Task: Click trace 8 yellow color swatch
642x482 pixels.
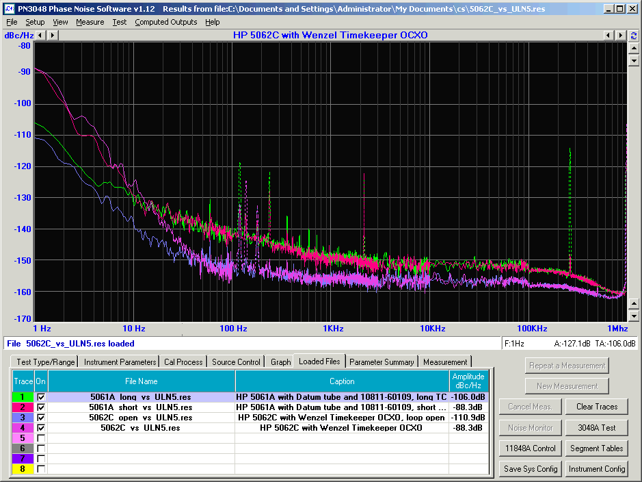Action: pos(23,469)
